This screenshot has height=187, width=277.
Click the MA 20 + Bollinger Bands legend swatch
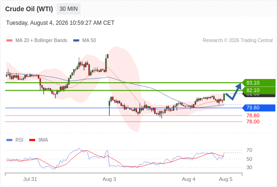[9, 41]
